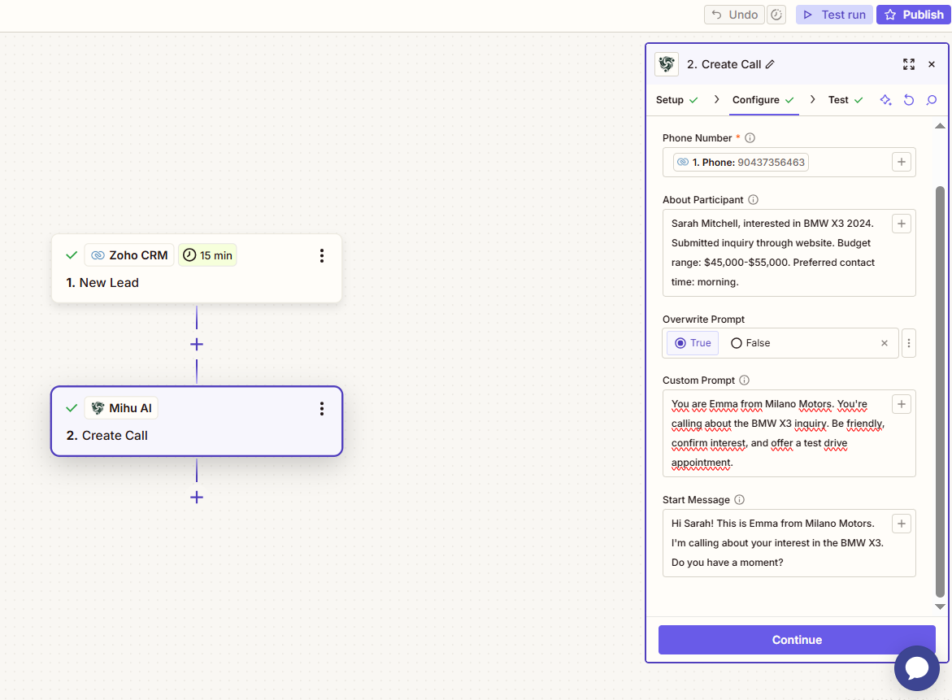
Task: Click the panel vertical scrollbar thumb
Action: coord(940,392)
